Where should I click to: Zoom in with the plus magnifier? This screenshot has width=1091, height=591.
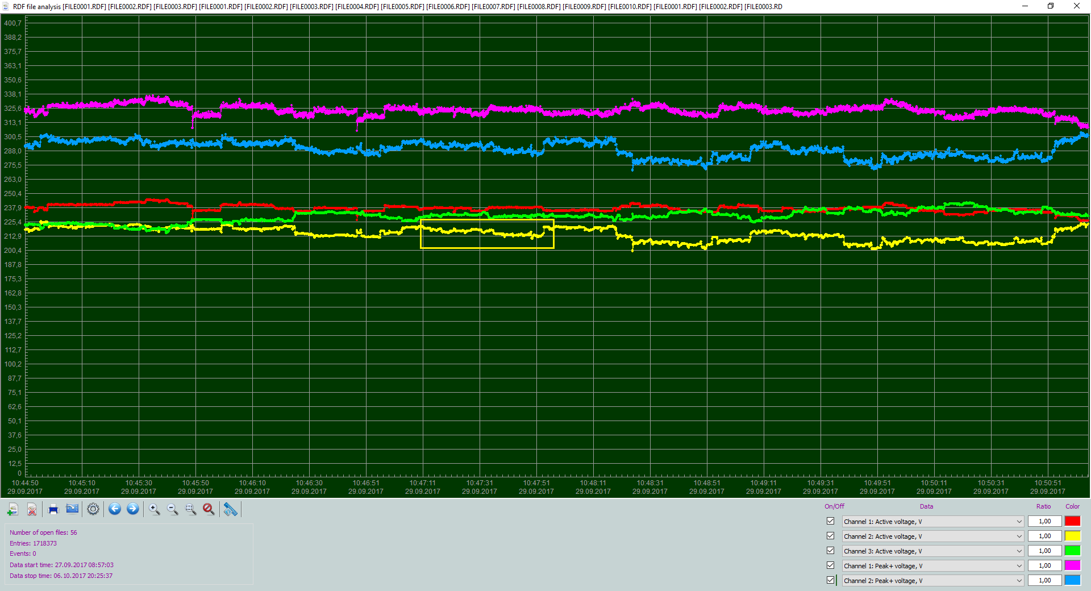154,509
